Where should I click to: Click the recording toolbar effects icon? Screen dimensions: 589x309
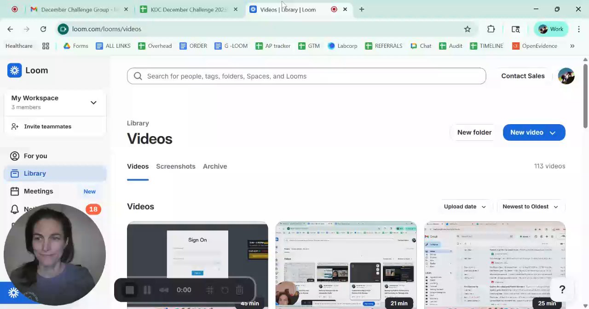pos(209,290)
